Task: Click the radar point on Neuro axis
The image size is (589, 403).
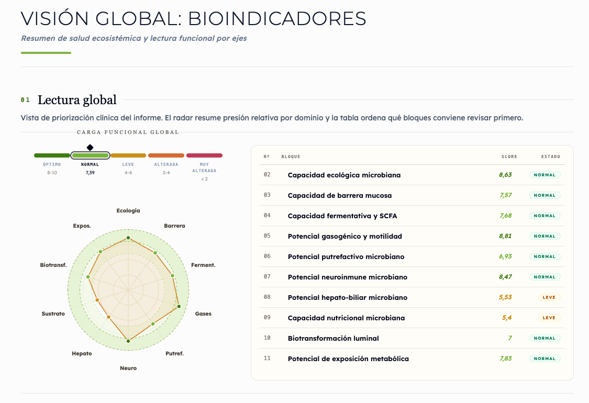Action: (128, 341)
